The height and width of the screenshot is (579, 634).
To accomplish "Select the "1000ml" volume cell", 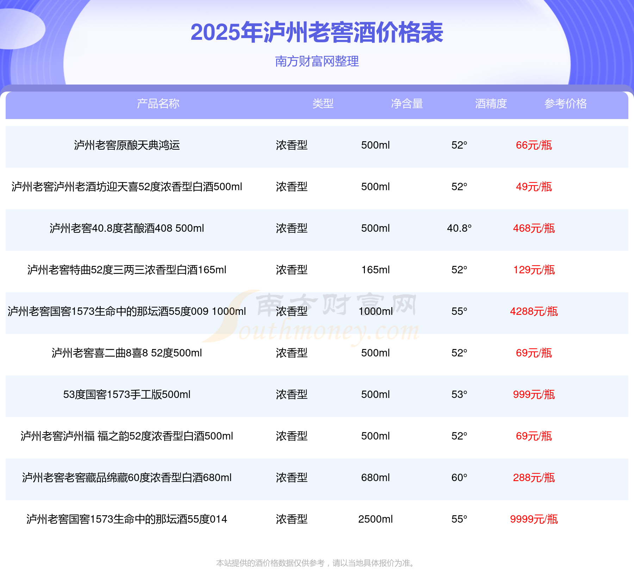I will click(375, 311).
